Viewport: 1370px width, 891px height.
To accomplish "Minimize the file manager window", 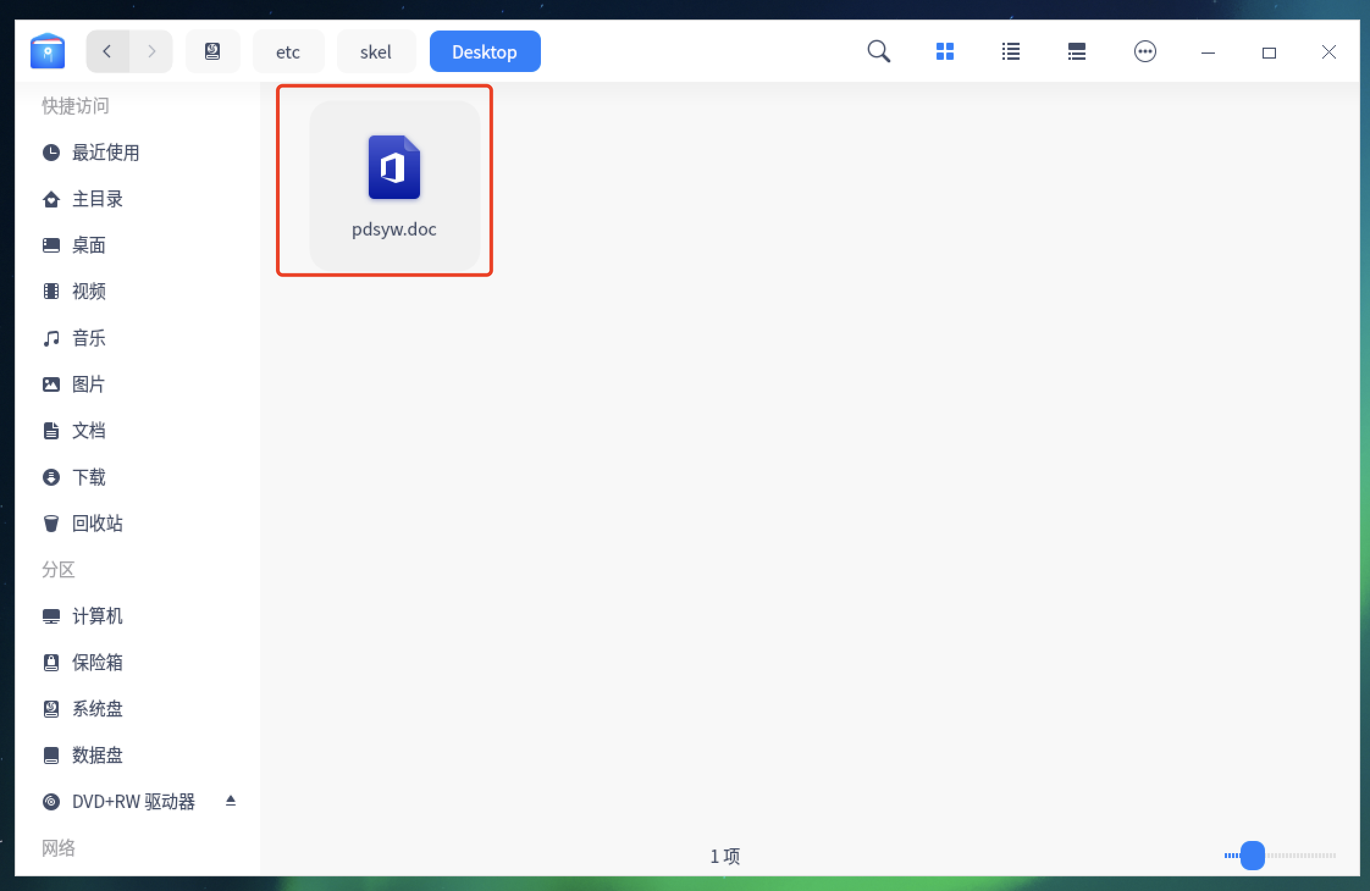I will pyautogui.click(x=1208, y=53).
